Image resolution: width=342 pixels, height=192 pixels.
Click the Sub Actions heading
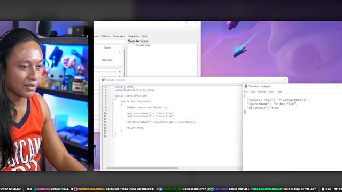tap(138, 41)
